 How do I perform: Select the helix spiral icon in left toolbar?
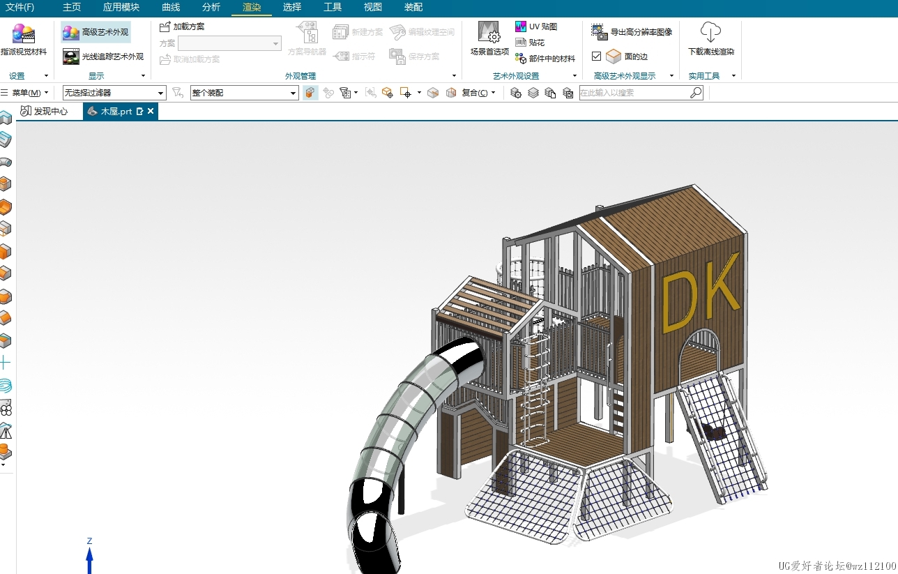[6, 385]
